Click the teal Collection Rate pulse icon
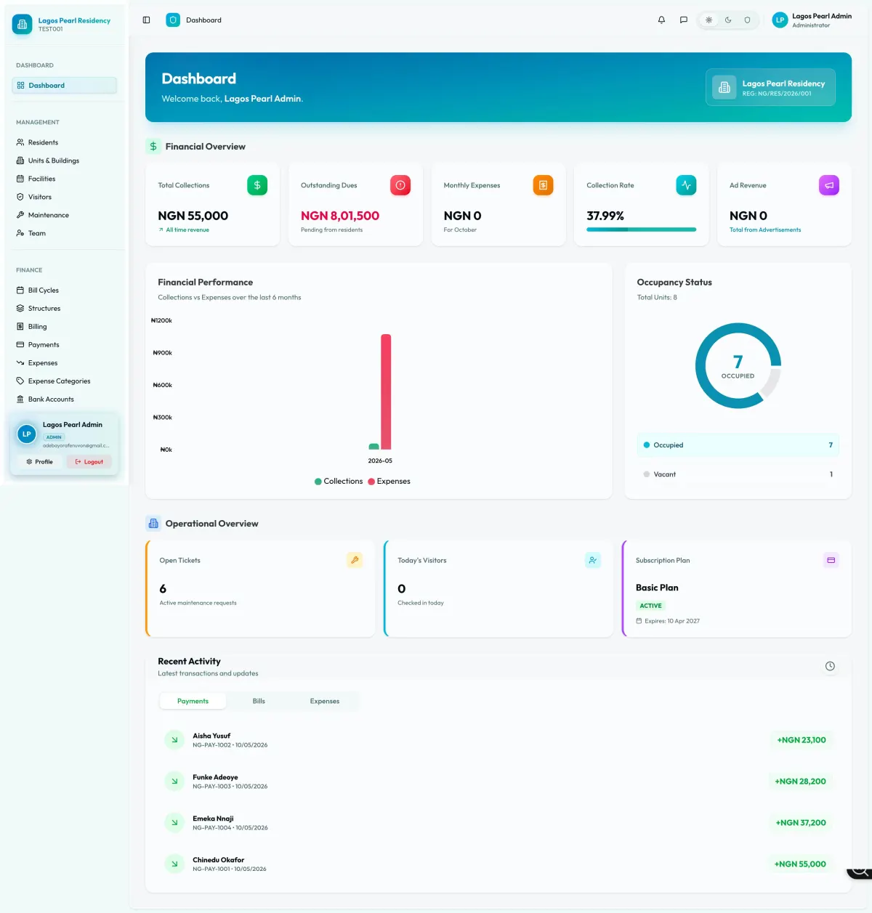The image size is (872, 913). (686, 185)
